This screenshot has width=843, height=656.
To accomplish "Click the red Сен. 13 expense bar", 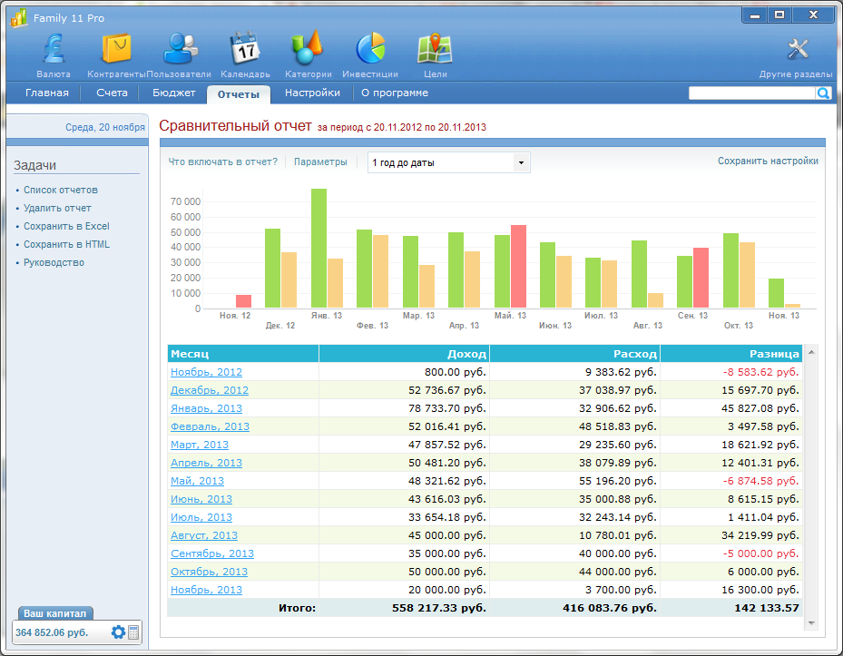I will (701, 278).
